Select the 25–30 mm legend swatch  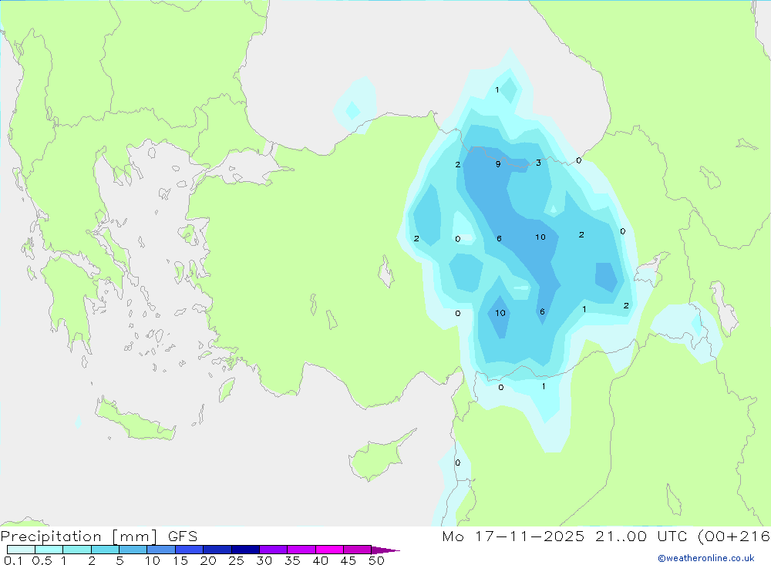click(x=245, y=550)
